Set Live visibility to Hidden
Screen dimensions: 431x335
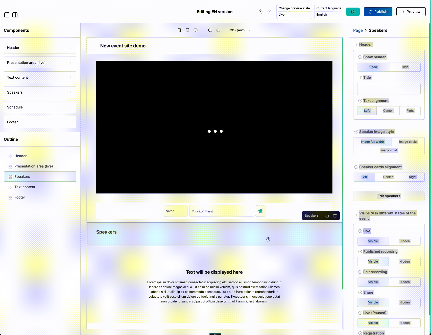coord(404,241)
